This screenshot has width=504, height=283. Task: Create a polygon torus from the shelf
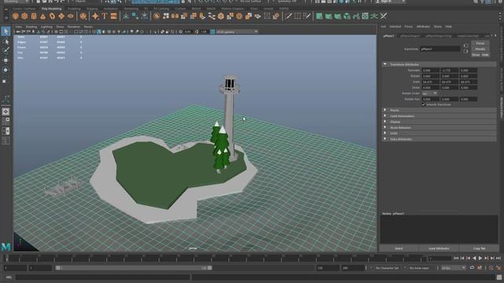(52, 16)
